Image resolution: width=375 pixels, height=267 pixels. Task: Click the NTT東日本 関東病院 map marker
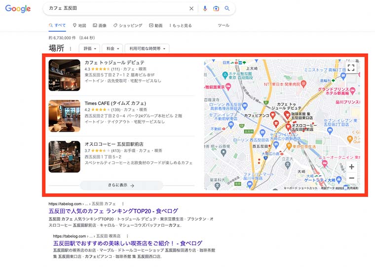tap(303, 84)
